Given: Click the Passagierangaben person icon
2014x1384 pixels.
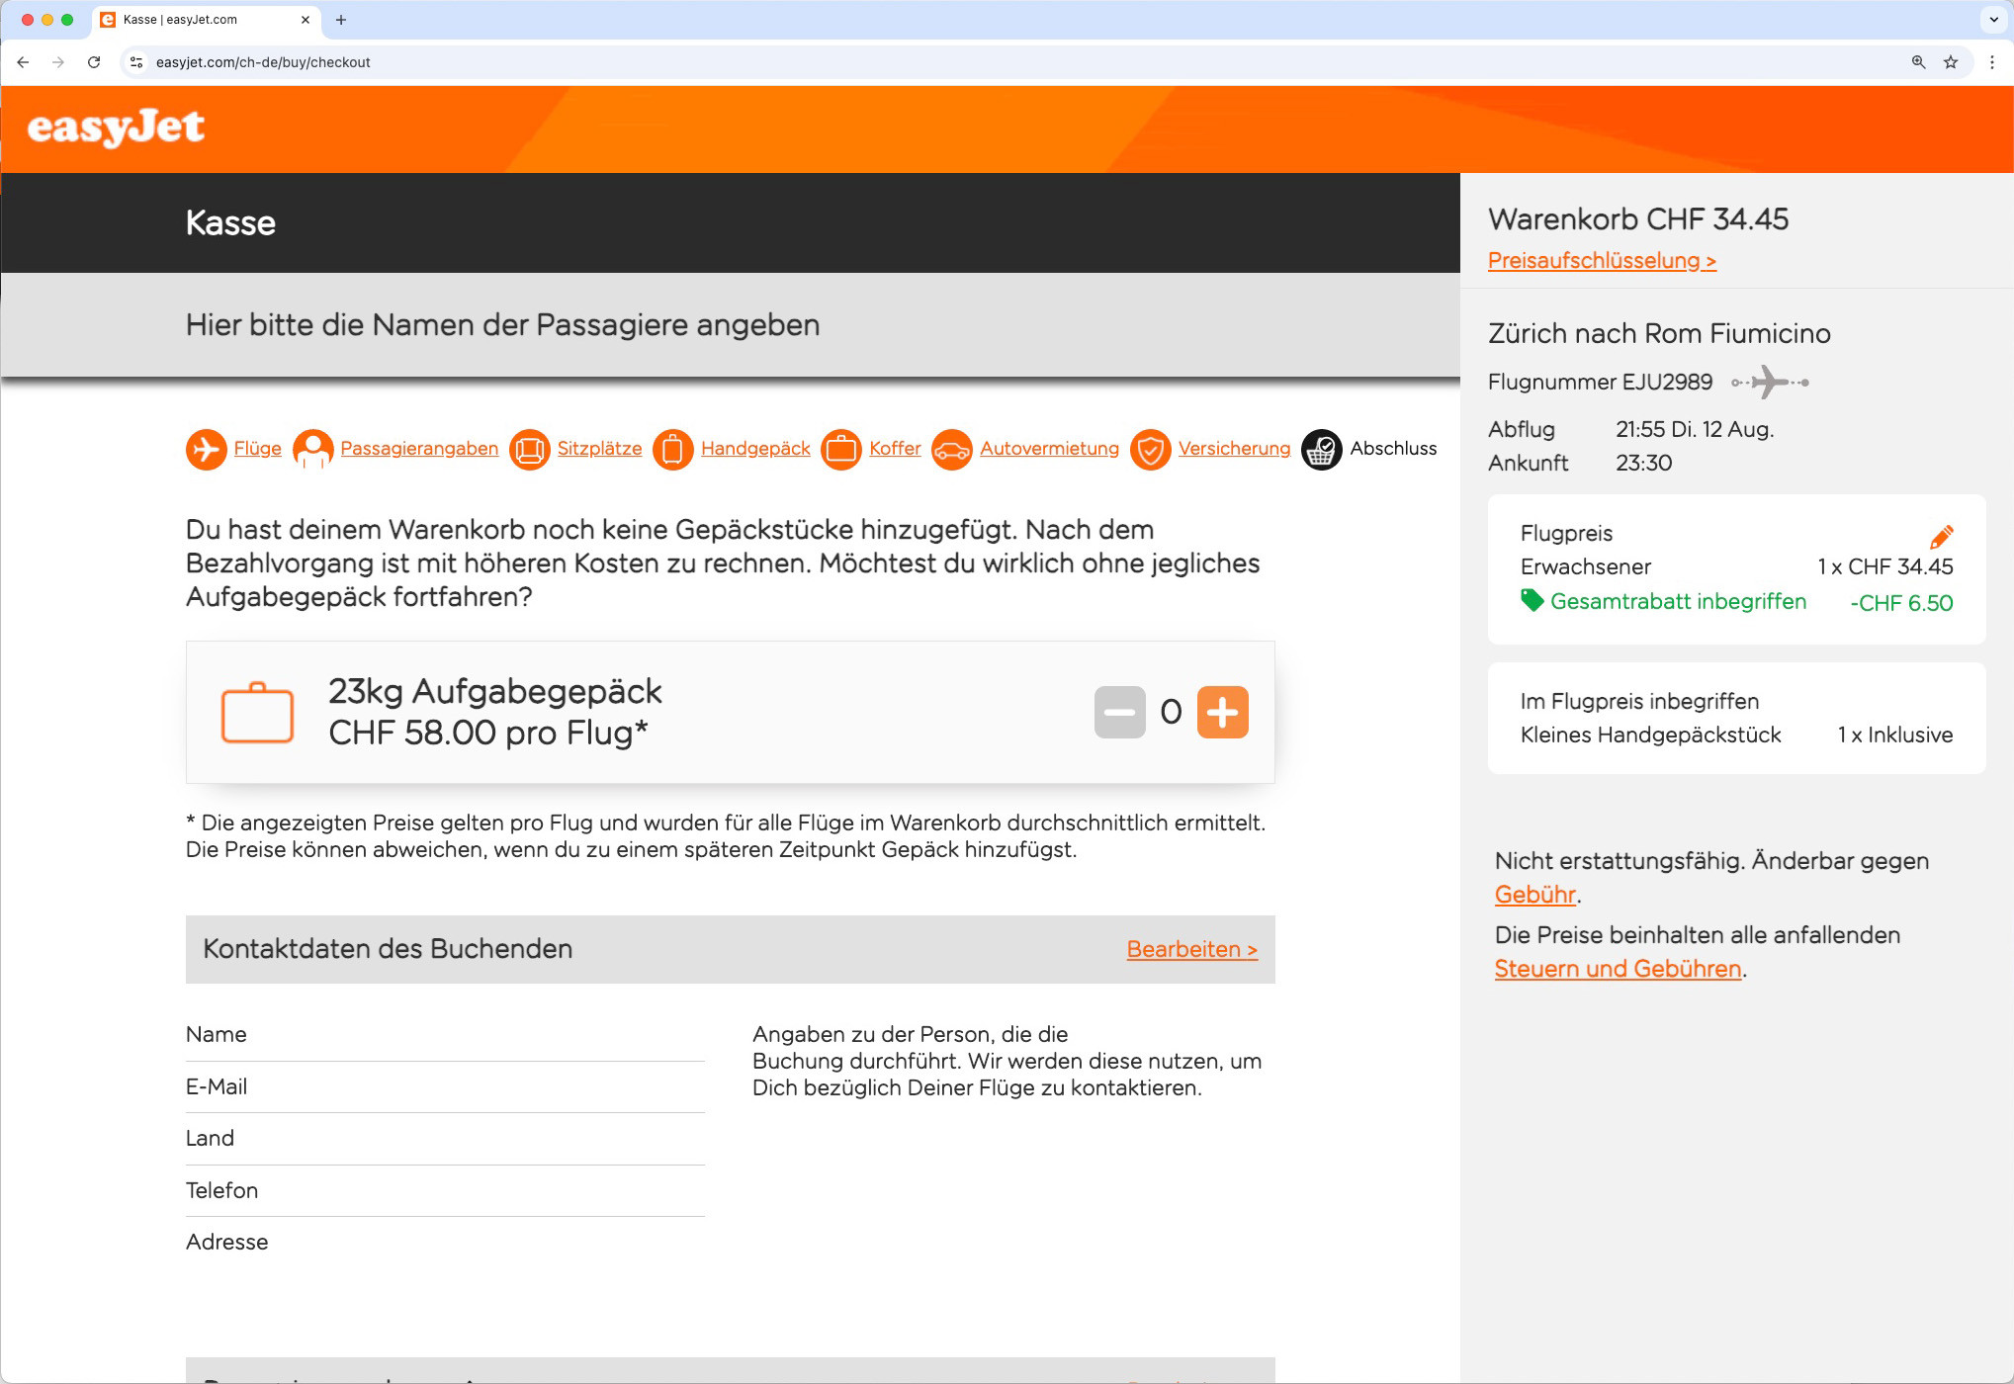Looking at the screenshot, I should pyautogui.click(x=312, y=449).
